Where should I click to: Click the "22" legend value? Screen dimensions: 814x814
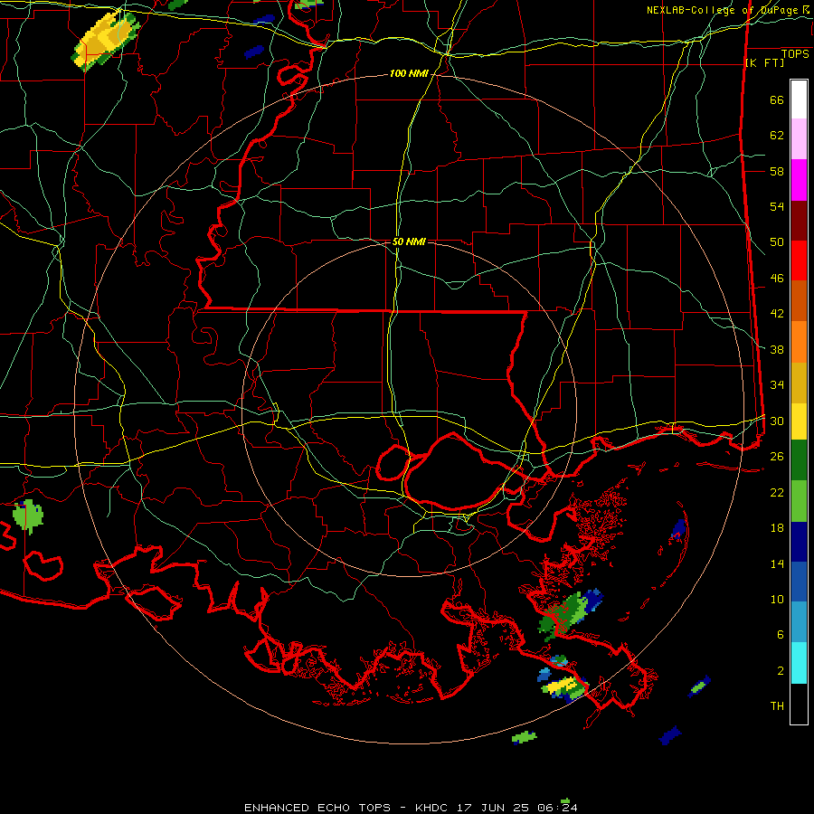777,492
